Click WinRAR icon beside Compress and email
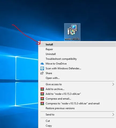Screen dimensions: 116x128 click(x=42, y=99)
